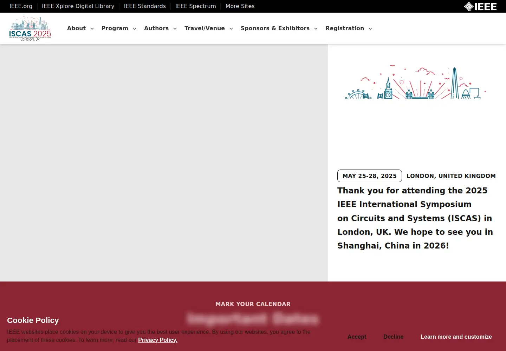Expand Sponsors & Exhibitors dropdown chevron
506x351 pixels.
click(x=316, y=29)
